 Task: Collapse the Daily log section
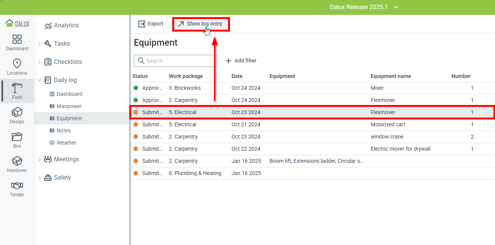coord(40,80)
